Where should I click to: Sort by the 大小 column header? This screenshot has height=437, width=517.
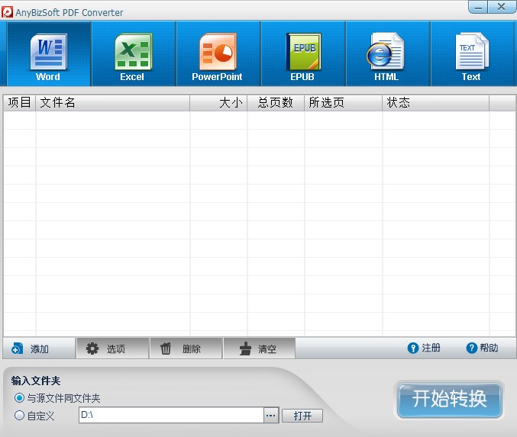click(x=218, y=102)
